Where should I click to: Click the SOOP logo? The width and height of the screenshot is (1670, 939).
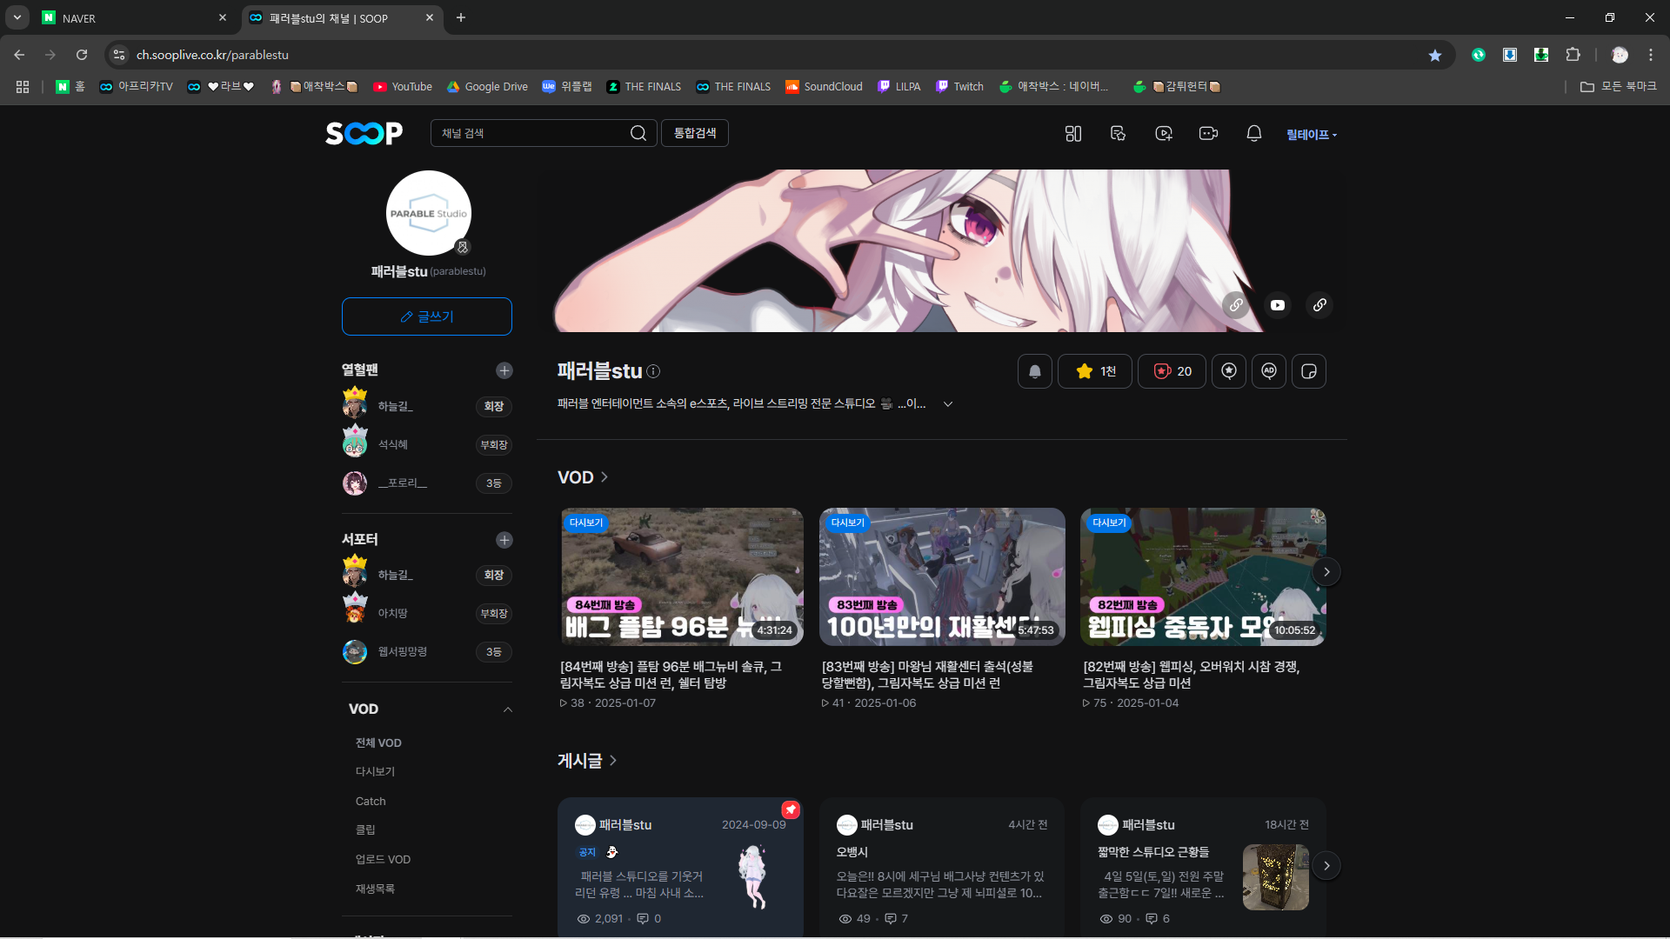(364, 133)
